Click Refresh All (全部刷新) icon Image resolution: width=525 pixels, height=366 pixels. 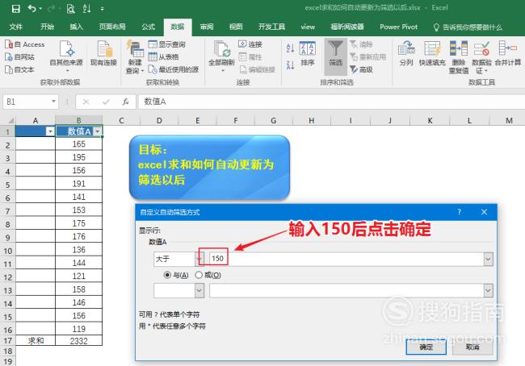221,56
